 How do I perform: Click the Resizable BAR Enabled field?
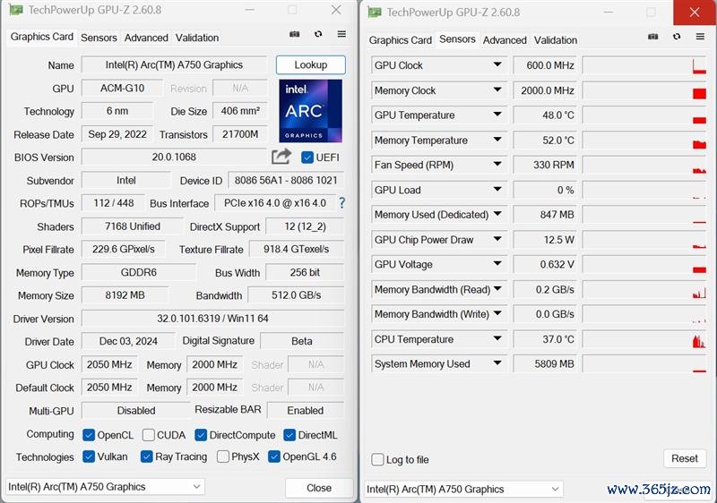(306, 410)
